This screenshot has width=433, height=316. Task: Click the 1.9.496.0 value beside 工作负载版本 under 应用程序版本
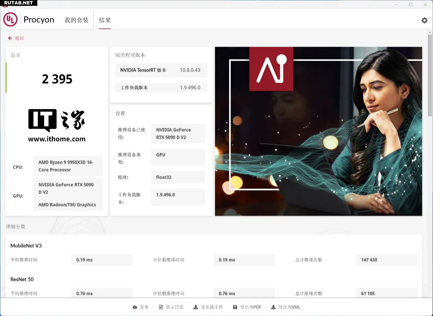[x=190, y=88]
